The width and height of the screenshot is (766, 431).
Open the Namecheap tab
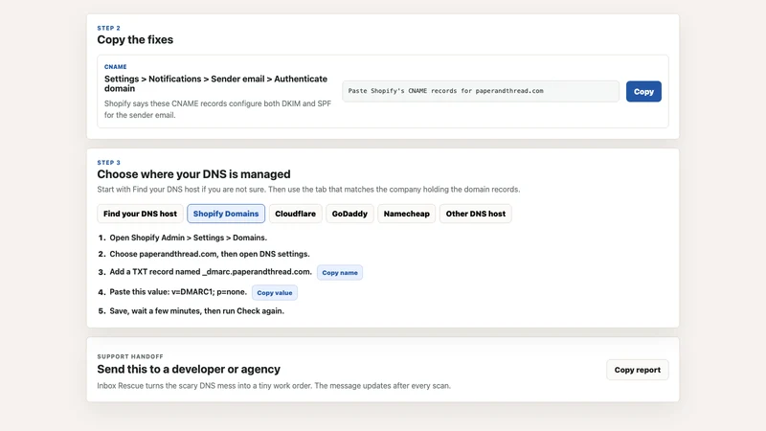tap(406, 214)
